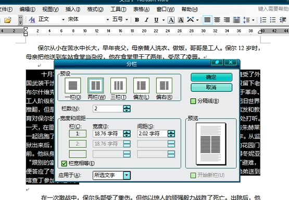Open the Styles and Formatting icon
The height and width of the screenshot is (200, 289).
(32, 20)
